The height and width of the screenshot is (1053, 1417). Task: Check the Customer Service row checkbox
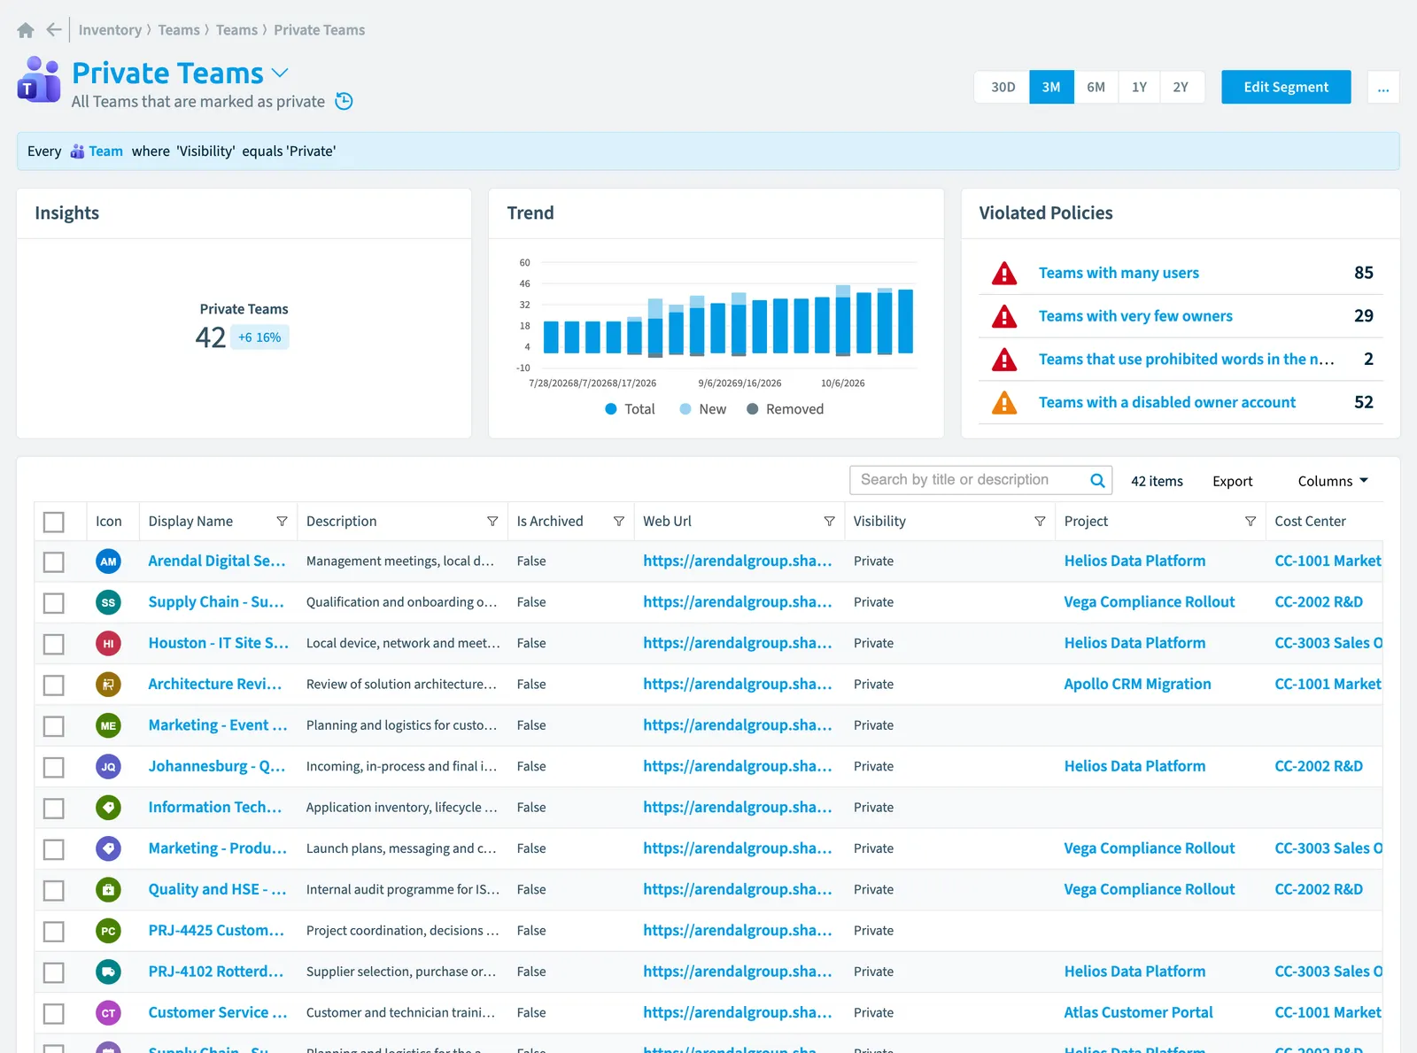click(54, 1013)
